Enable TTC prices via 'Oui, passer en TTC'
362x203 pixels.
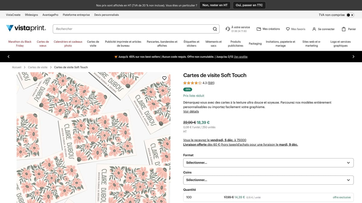tap(249, 5)
